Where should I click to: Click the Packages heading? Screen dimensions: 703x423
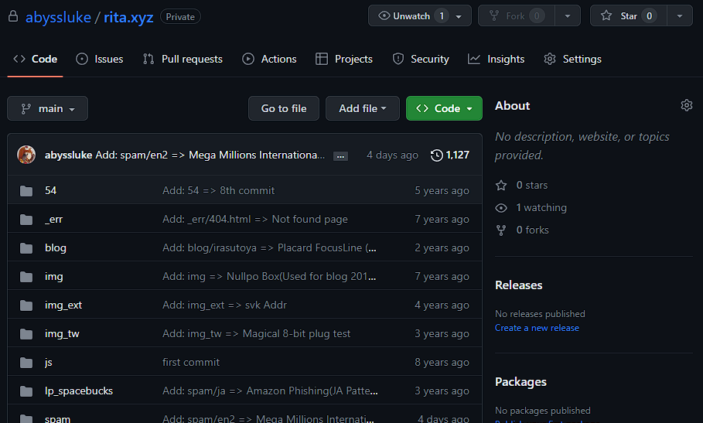coord(520,382)
